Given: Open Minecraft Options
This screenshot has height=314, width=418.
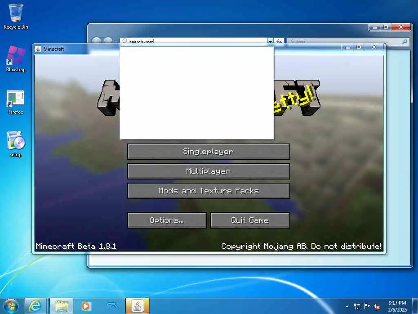Looking at the screenshot, I should (x=167, y=220).
